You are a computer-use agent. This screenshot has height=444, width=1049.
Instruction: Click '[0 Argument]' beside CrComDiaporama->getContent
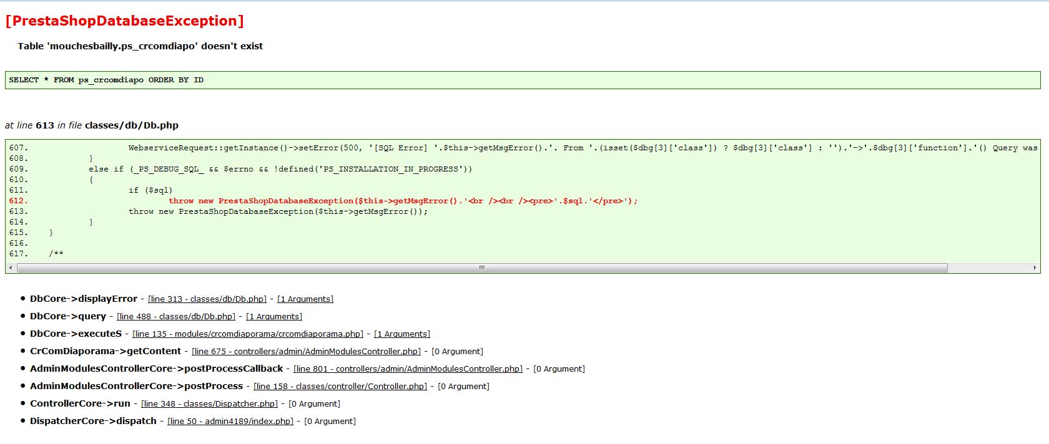pos(457,352)
